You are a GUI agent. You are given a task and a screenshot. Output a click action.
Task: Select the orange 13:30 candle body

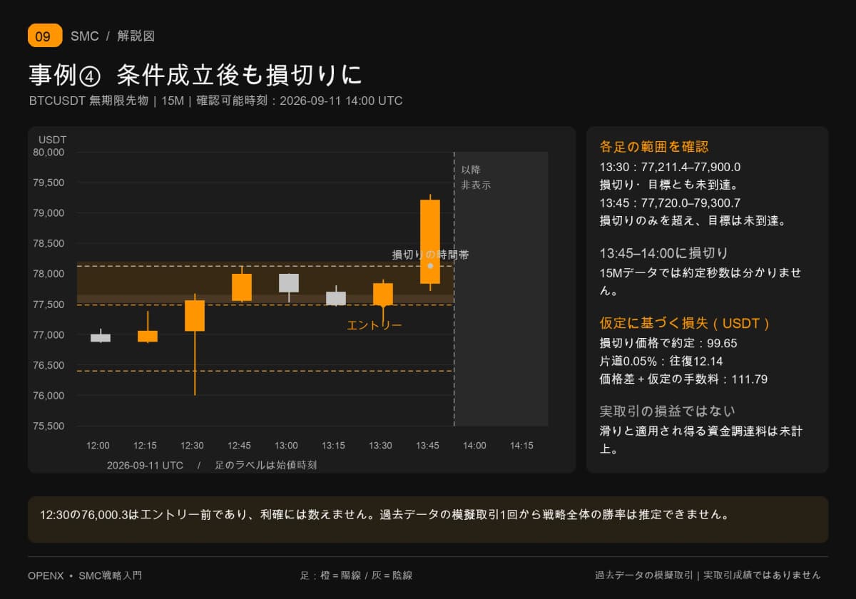[x=383, y=295]
